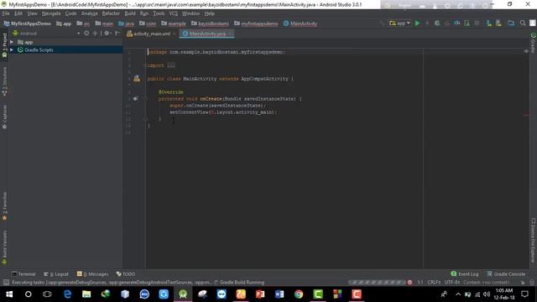Open the Gradle side panel
The width and height of the screenshot is (537, 302).
coord(534,43)
